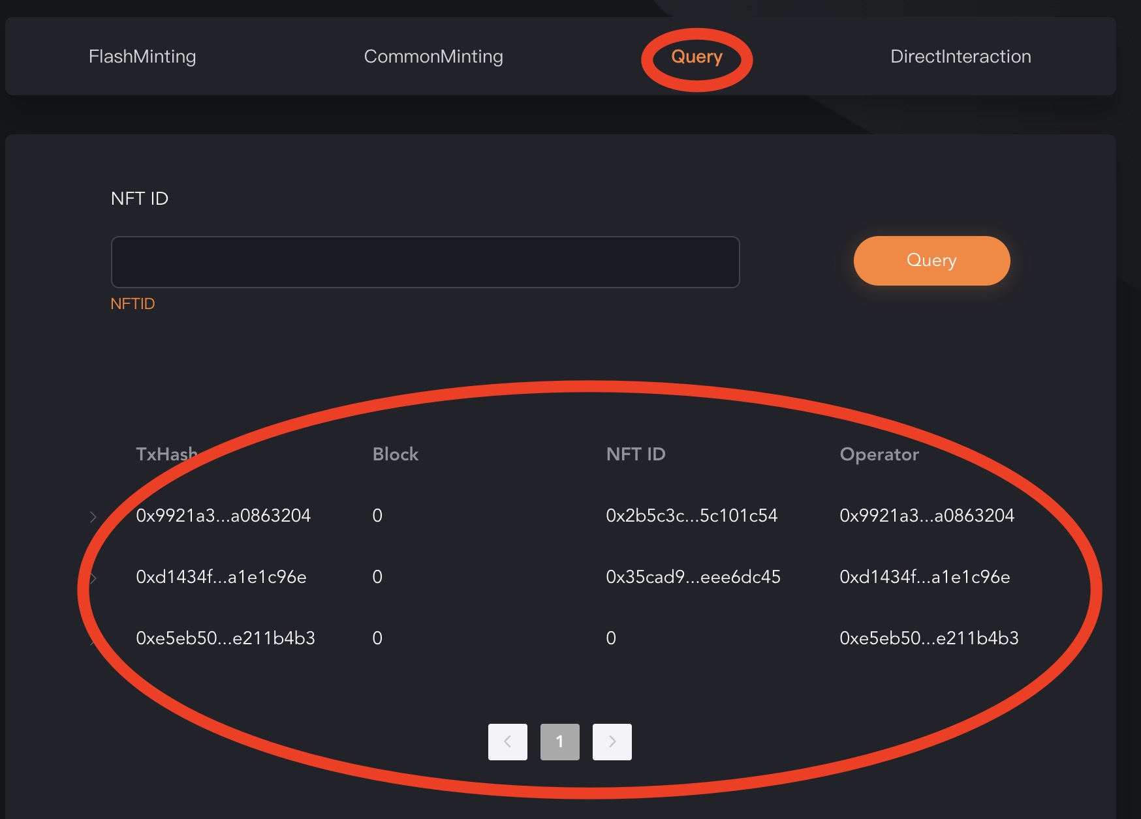Click the NFT ID input field
The image size is (1141, 819).
pyautogui.click(x=425, y=262)
